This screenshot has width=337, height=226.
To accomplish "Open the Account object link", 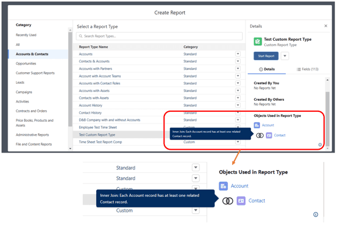I will [268, 125].
